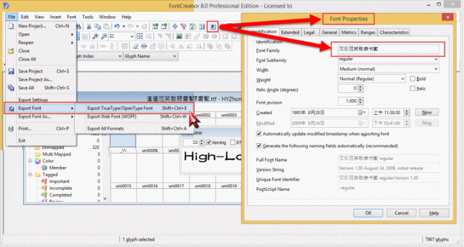Image resolution: width=464 pixels, height=247 pixels.
Task: Open the Weight dropdown showing Normal (Regular)
Action: pyautogui.click(x=402, y=79)
